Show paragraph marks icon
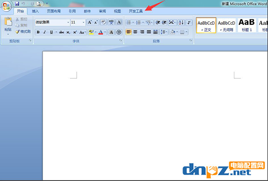 tap(189, 23)
